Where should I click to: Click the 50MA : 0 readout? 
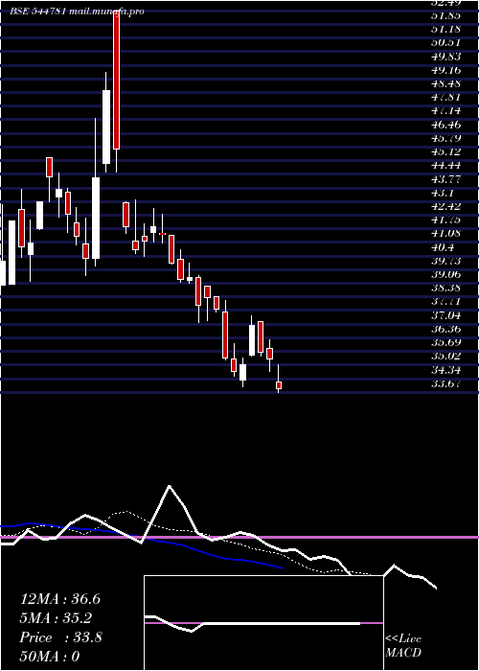tap(50, 657)
